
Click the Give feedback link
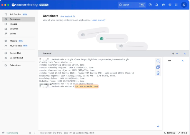click(x=66, y=16)
